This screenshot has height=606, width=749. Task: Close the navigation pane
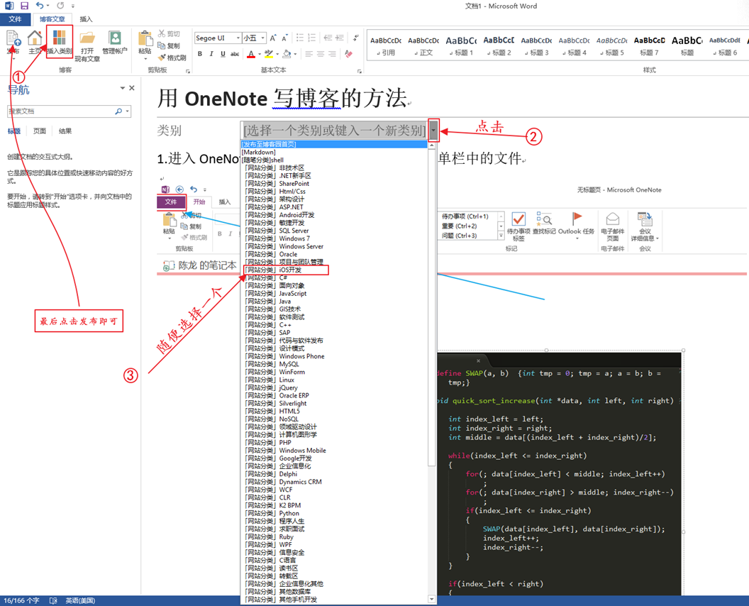pyautogui.click(x=132, y=88)
